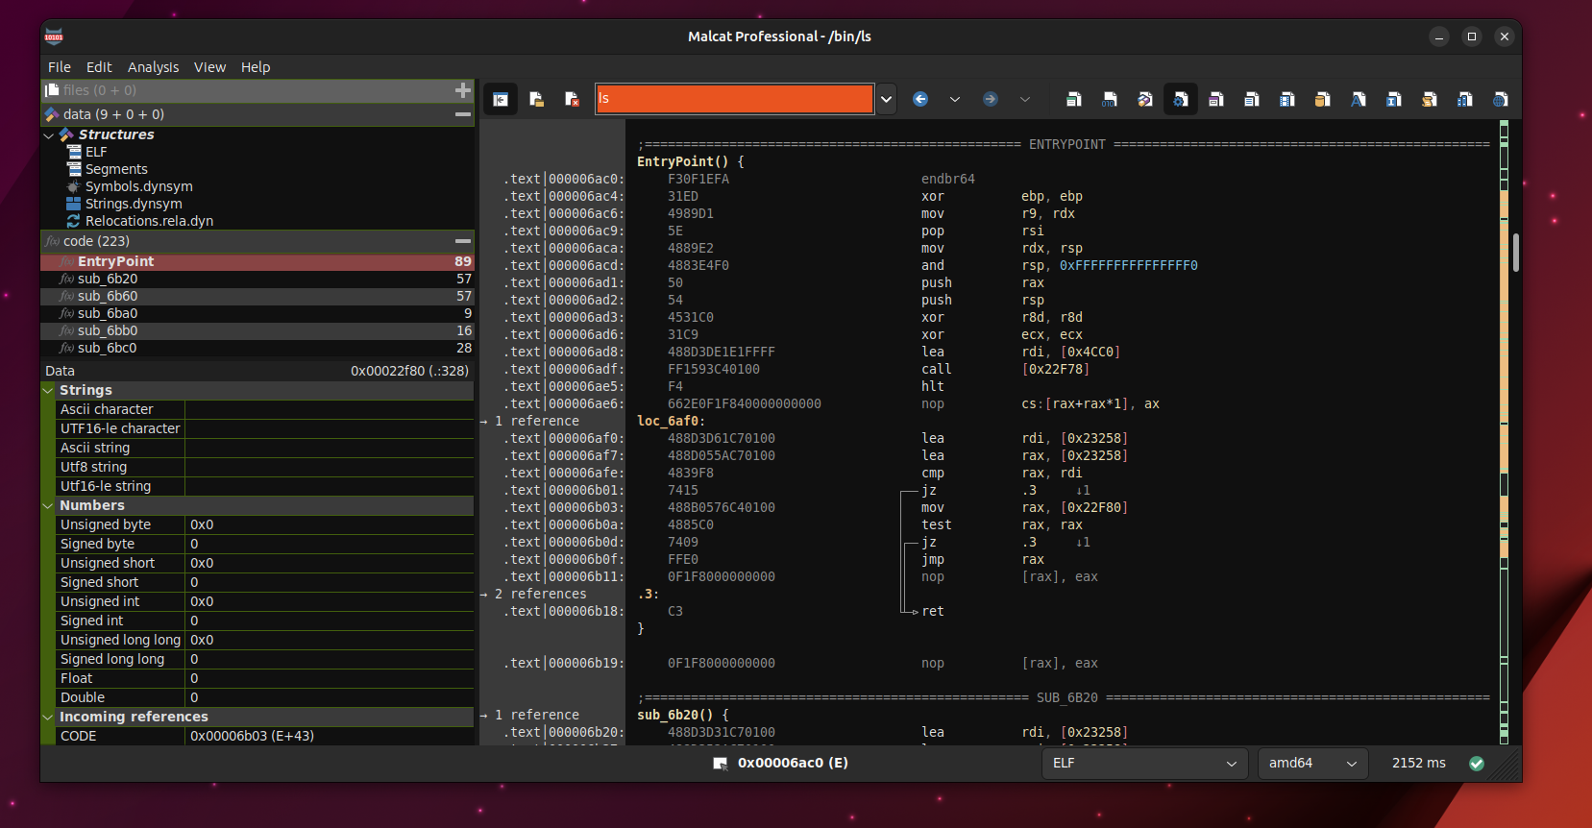Collapse the Numbers section

48,506
